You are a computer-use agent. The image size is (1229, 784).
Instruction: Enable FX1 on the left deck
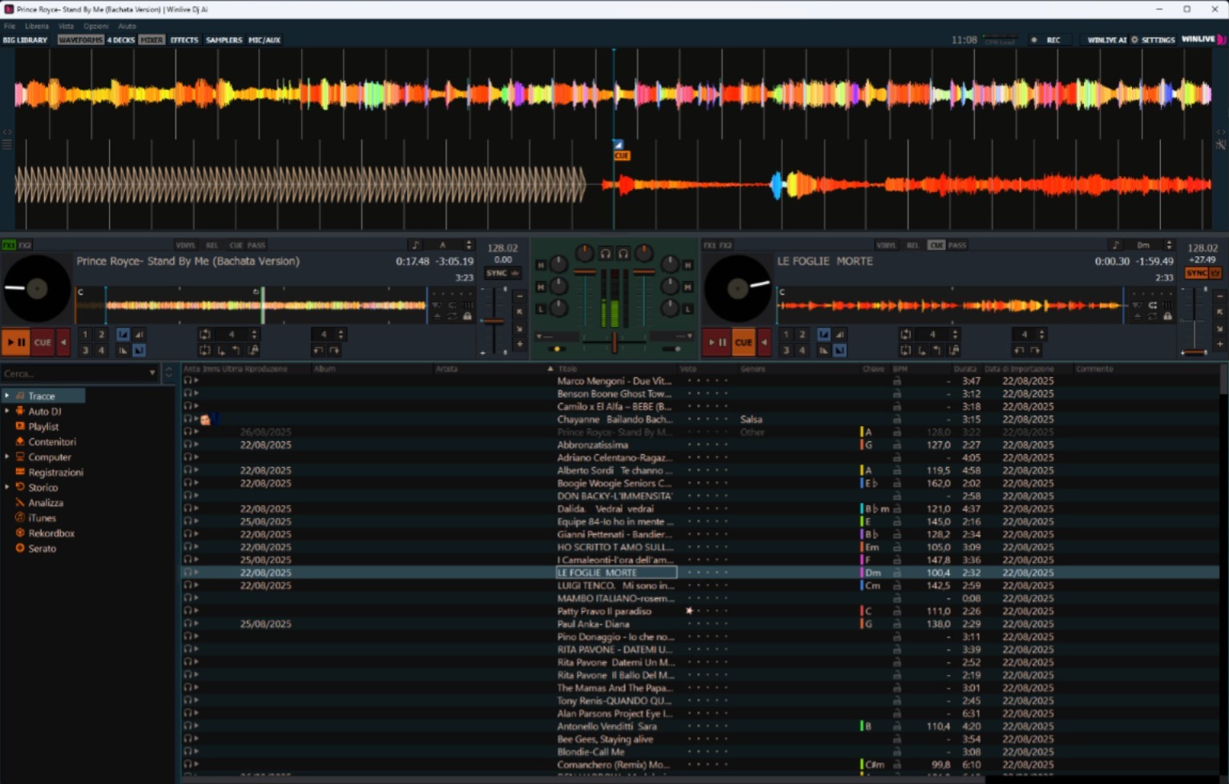(x=7, y=245)
